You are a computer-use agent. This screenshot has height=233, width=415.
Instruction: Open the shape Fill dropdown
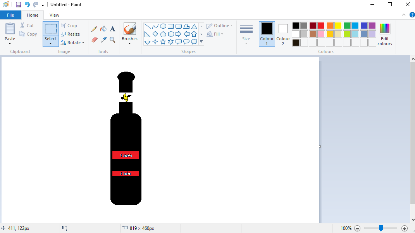(215, 34)
